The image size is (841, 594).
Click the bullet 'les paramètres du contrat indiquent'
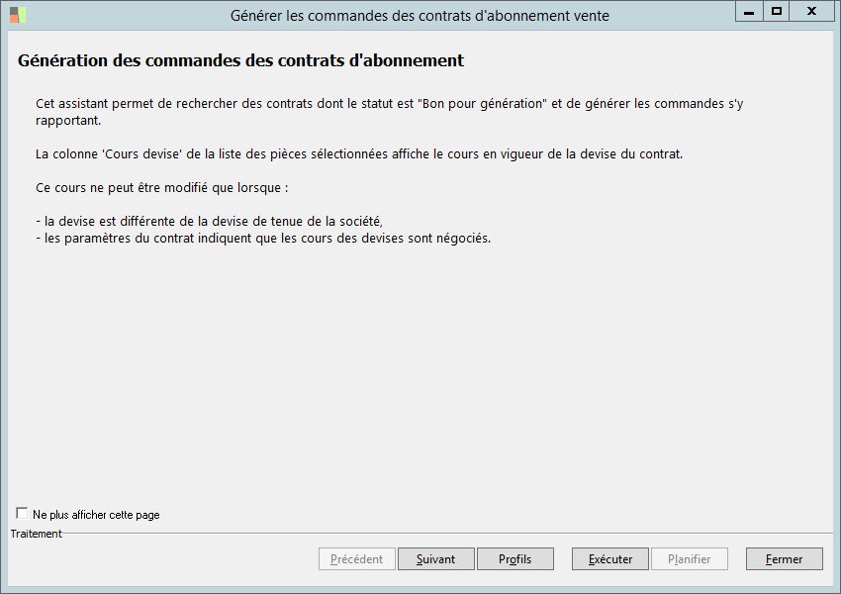point(262,239)
